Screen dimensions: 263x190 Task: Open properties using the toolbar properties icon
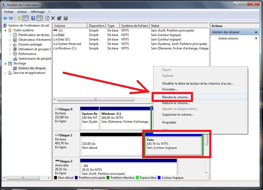[59, 18]
